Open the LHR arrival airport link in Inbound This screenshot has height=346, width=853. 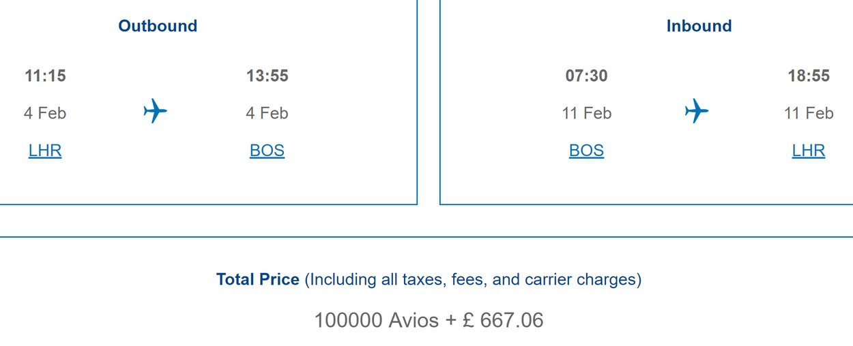809,151
